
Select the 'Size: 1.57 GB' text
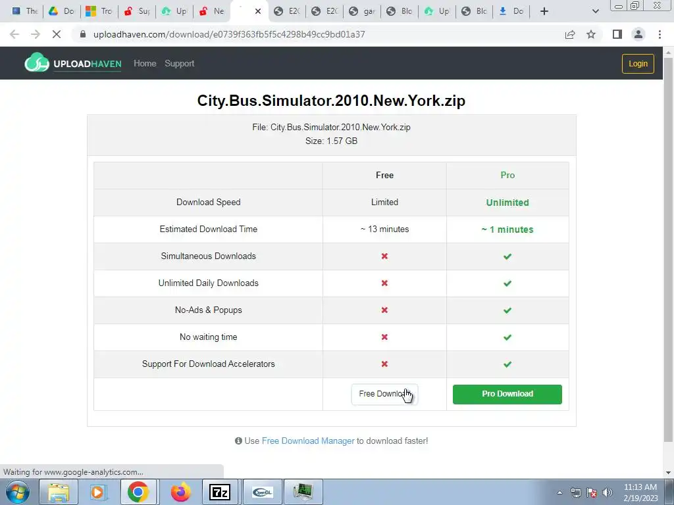pyautogui.click(x=332, y=141)
